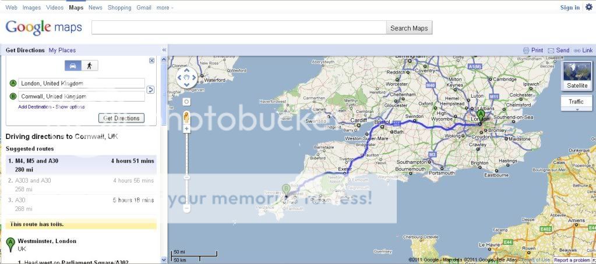Select the walking directions icon
Viewport: 596px width, 264px height.
89,66
